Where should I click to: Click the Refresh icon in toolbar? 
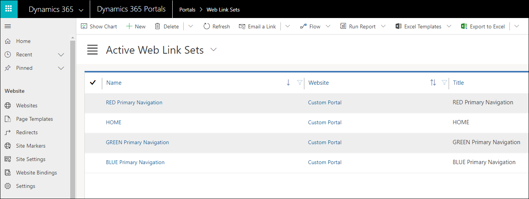tap(207, 26)
